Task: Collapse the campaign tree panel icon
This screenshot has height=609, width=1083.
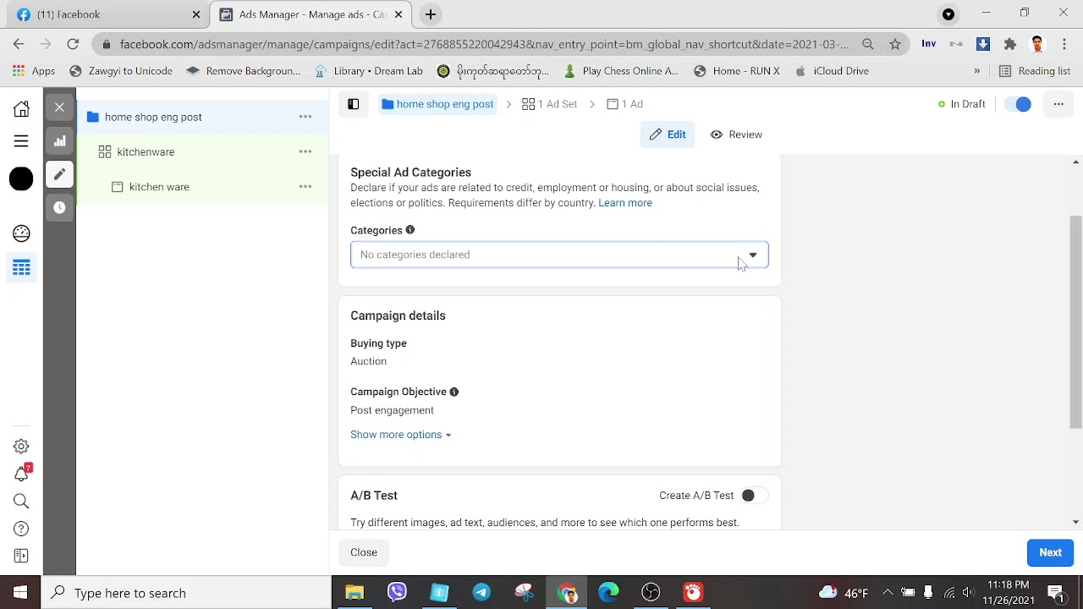Action: pyautogui.click(x=354, y=104)
